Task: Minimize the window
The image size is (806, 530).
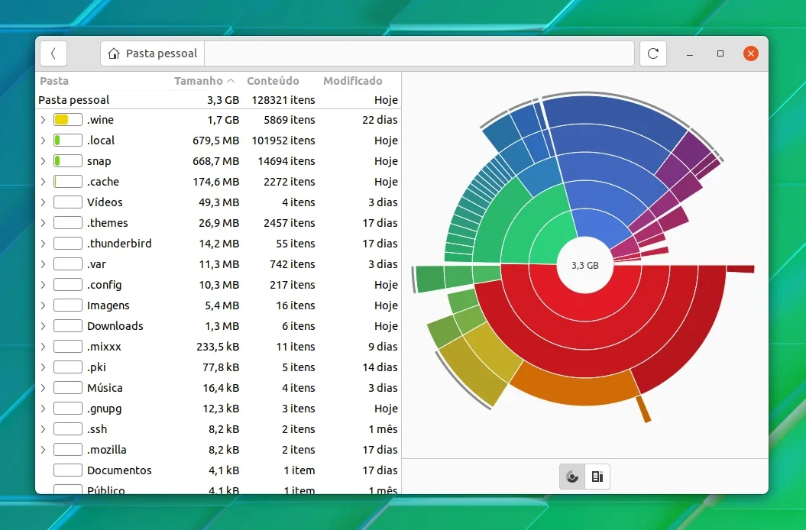Action: click(x=690, y=53)
